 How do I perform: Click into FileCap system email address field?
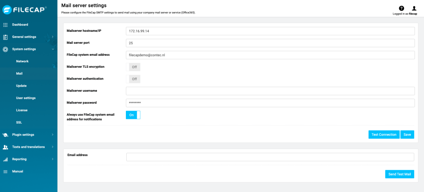270,55
